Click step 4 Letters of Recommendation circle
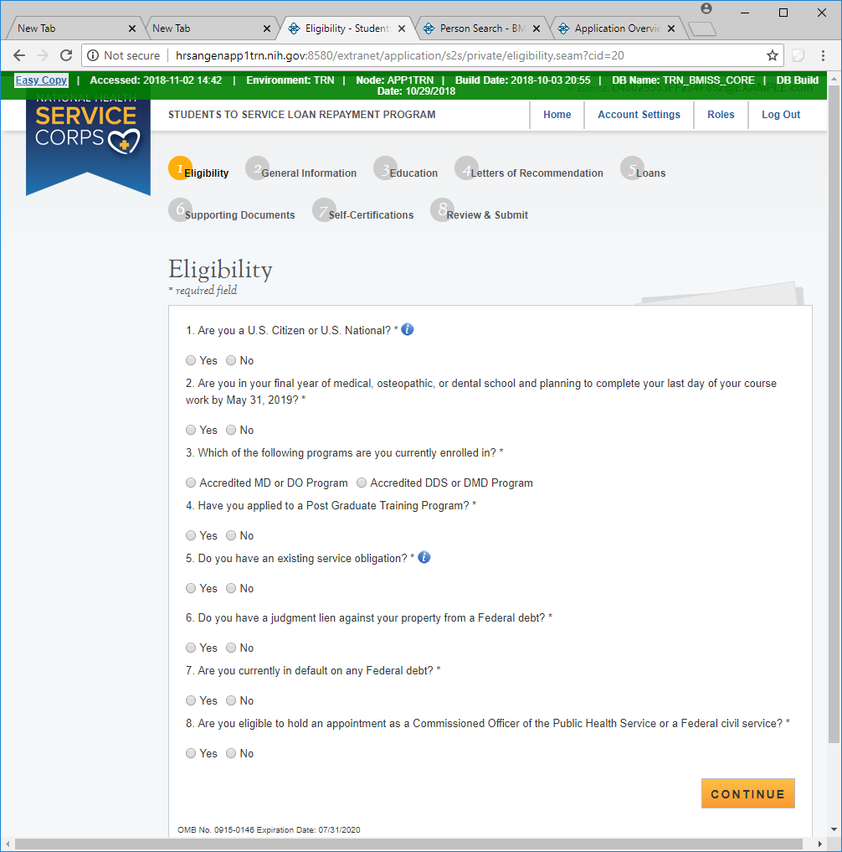This screenshot has height=852, width=842. point(467,168)
